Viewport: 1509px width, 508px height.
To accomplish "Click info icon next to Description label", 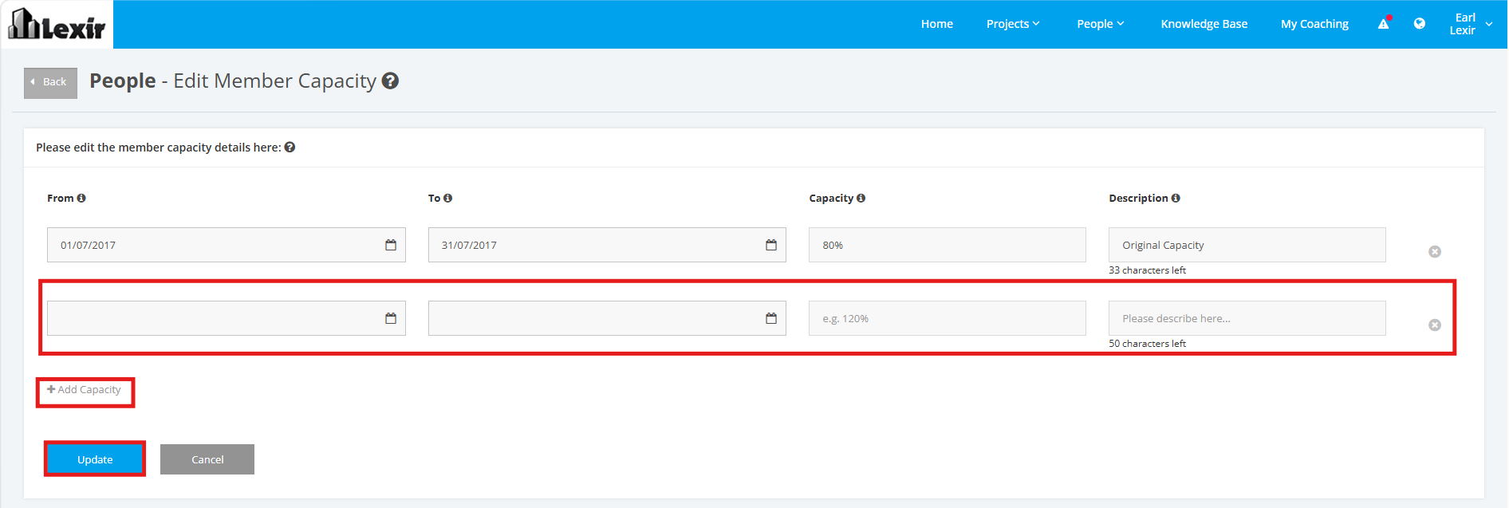I will click(1176, 198).
